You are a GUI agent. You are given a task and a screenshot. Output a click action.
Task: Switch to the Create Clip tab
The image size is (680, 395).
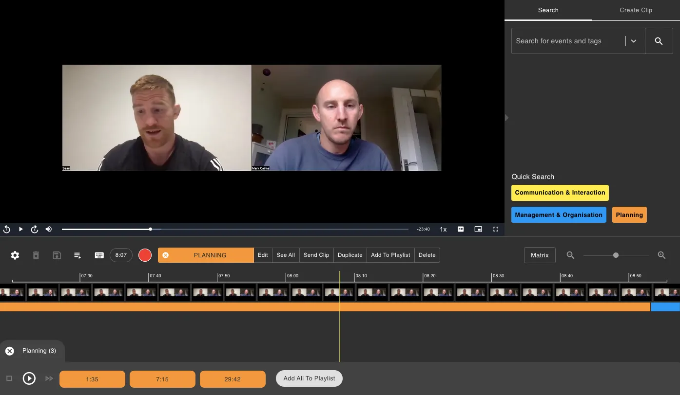click(x=636, y=10)
